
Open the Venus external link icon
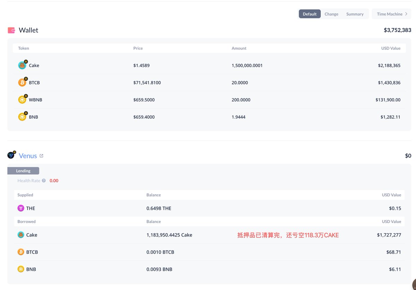(x=41, y=156)
